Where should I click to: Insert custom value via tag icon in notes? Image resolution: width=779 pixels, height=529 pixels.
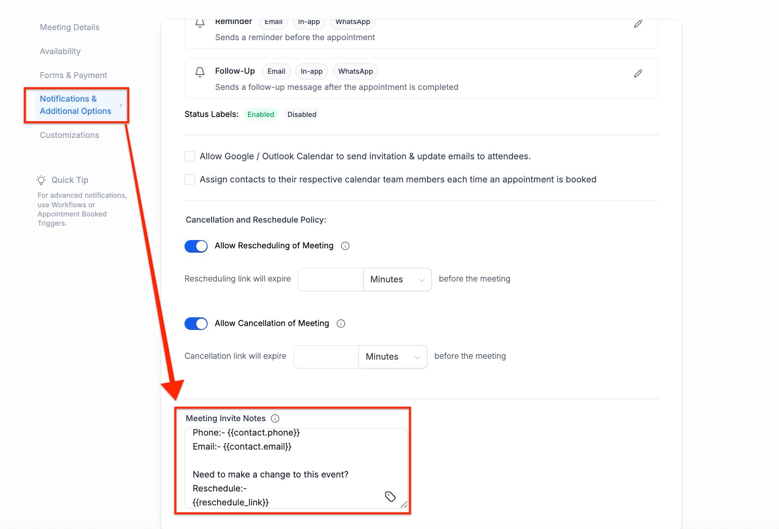point(390,496)
